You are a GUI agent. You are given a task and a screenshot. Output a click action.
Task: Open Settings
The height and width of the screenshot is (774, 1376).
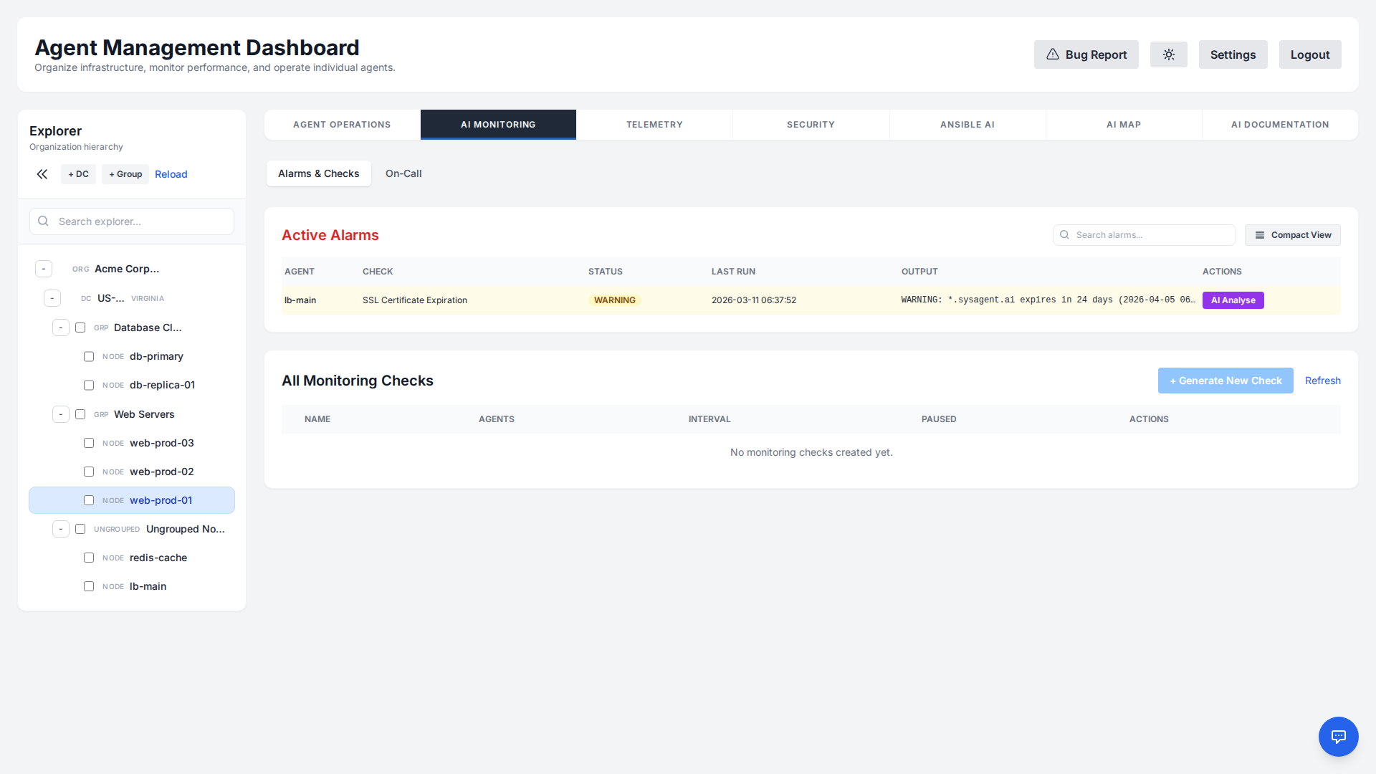(x=1233, y=54)
